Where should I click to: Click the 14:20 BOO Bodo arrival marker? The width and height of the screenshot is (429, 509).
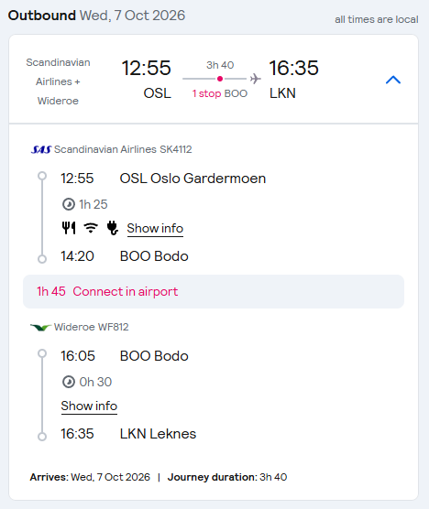[x=42, y=259]
